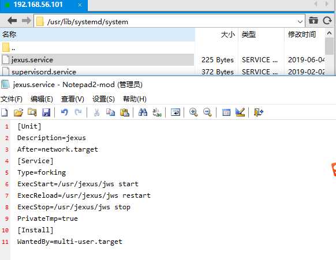Screen dimensions: 336x260
Task: Undo the last edit
Action: 64,112
